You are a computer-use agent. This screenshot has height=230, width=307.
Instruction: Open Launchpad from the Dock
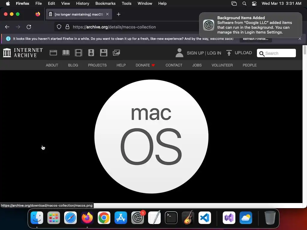(x=54, y=218)
